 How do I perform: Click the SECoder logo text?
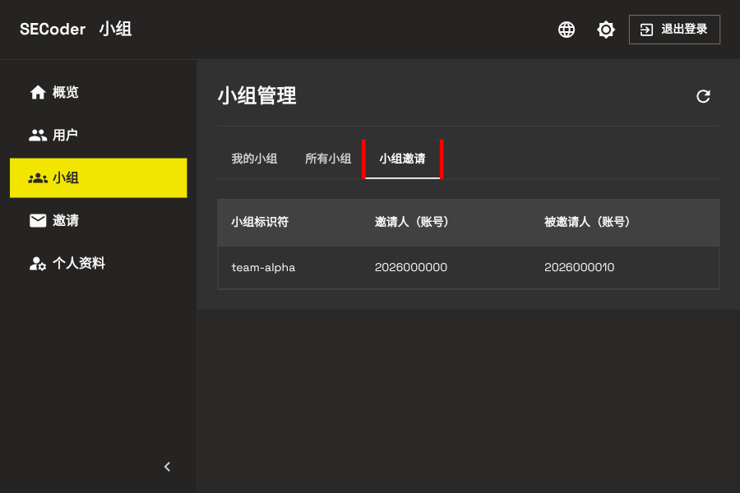53,30
